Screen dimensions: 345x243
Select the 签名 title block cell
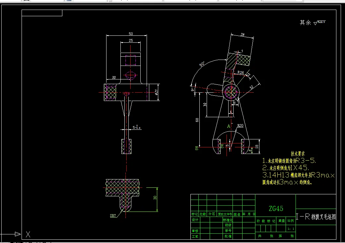coord(237,214)
